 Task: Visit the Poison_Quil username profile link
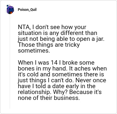click(27, 10)
